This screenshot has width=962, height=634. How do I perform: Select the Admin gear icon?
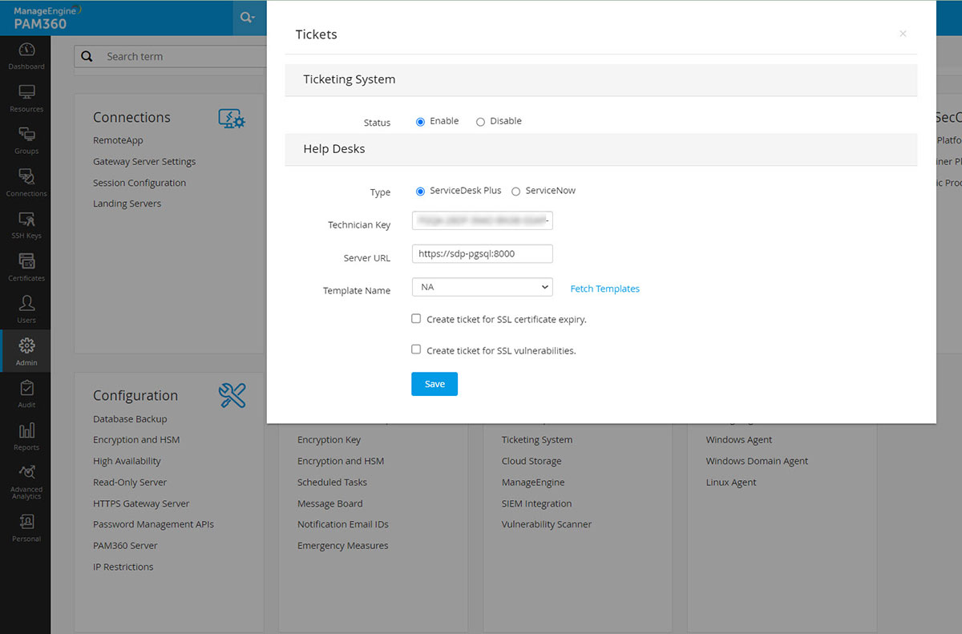26,345
